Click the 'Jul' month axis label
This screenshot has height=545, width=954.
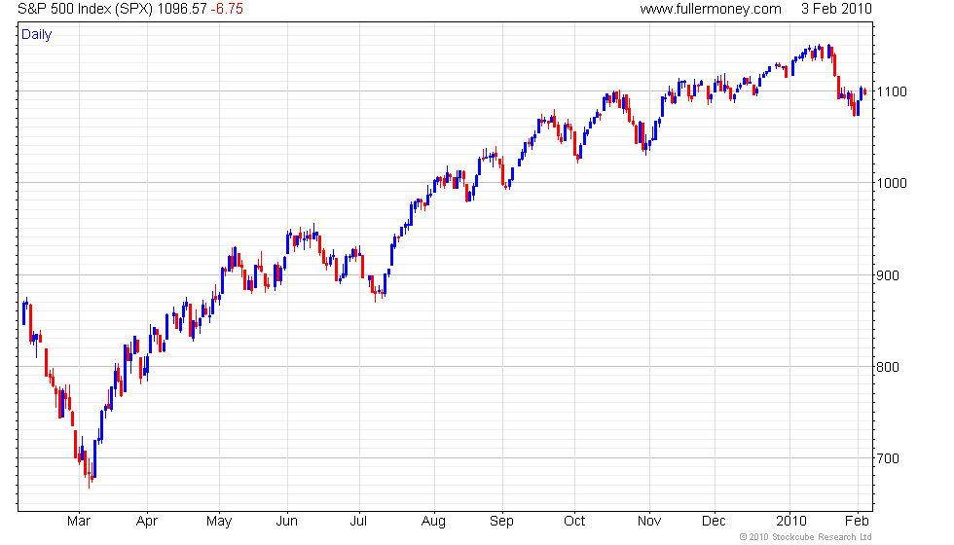pyautogui.click(x=358, y=521)
